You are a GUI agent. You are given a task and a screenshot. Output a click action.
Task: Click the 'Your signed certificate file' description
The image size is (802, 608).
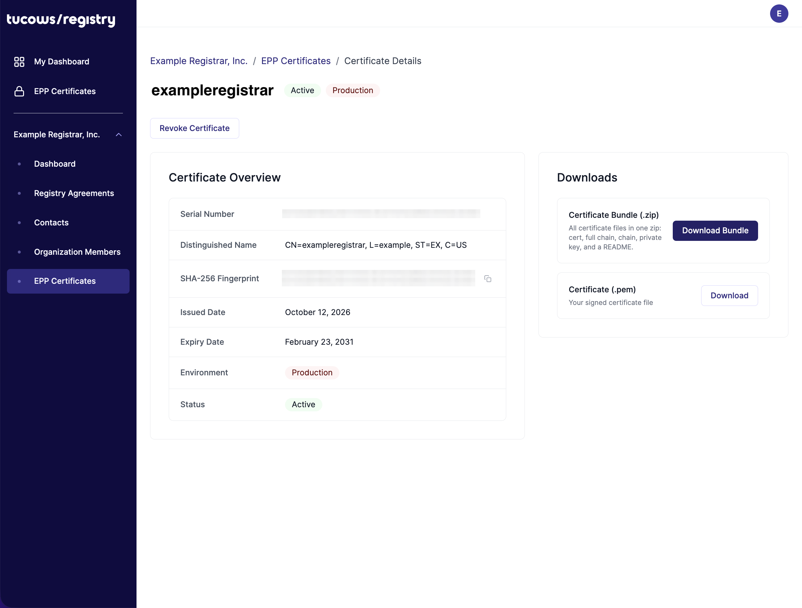tap(611, 302)
